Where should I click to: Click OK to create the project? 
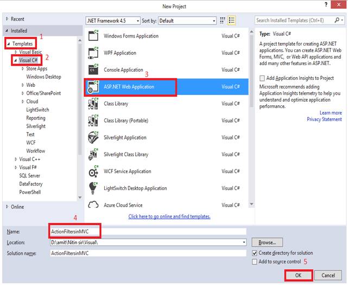(299, 275)
